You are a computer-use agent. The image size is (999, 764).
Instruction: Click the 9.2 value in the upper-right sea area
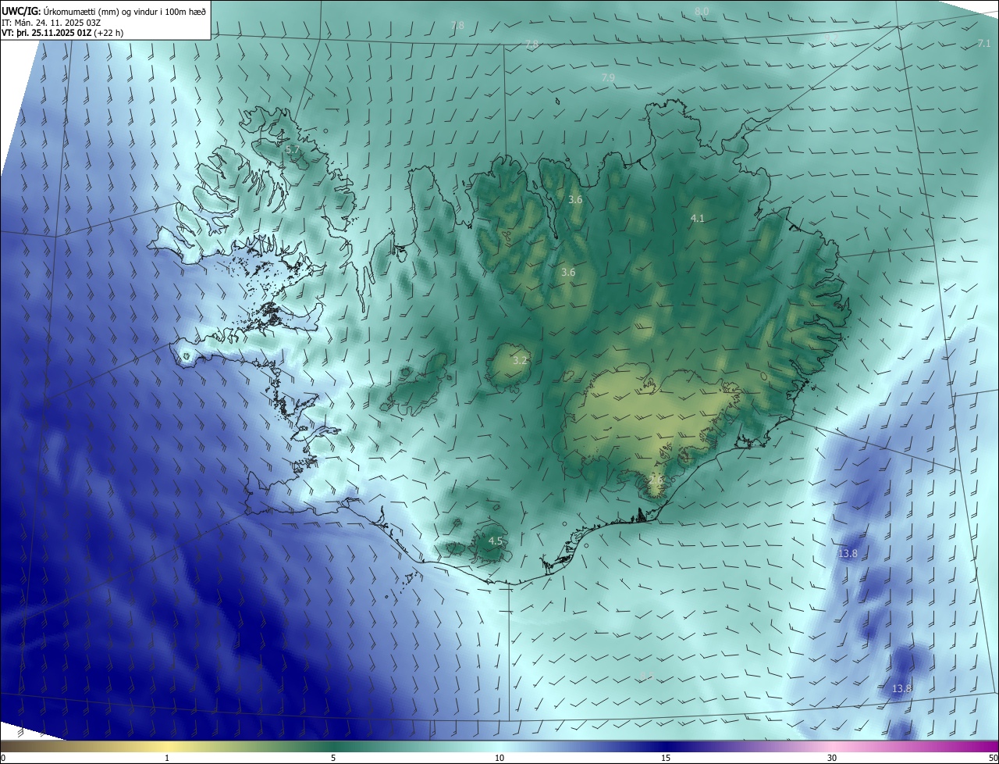(830, 37)
